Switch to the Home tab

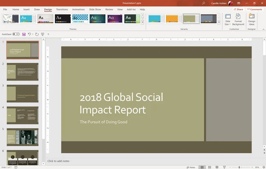point(16,9)
